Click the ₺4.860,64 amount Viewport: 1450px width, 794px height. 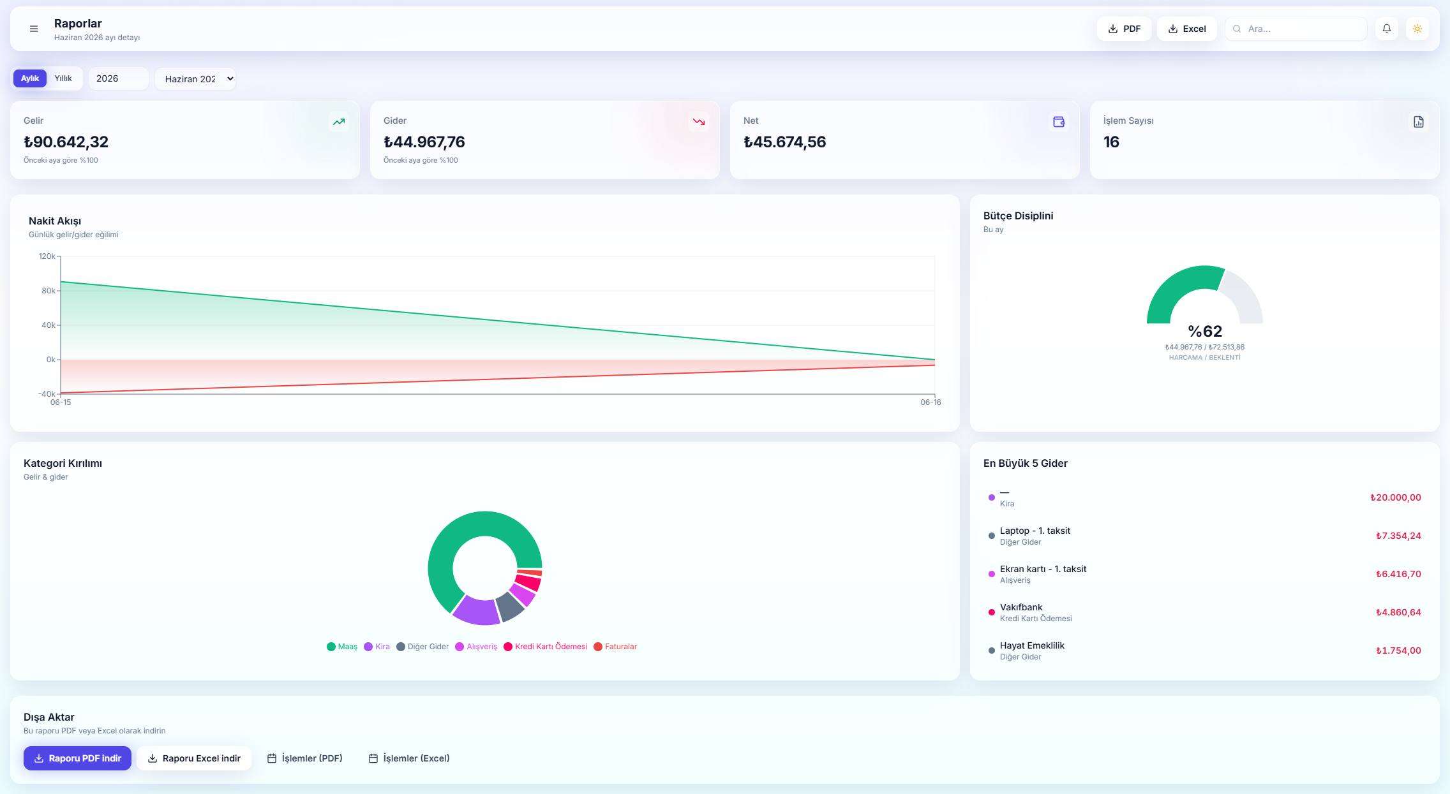1398,612
